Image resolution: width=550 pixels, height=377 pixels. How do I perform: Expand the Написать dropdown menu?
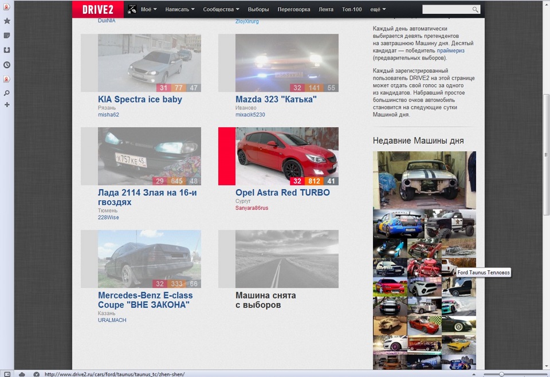(180, 10)
